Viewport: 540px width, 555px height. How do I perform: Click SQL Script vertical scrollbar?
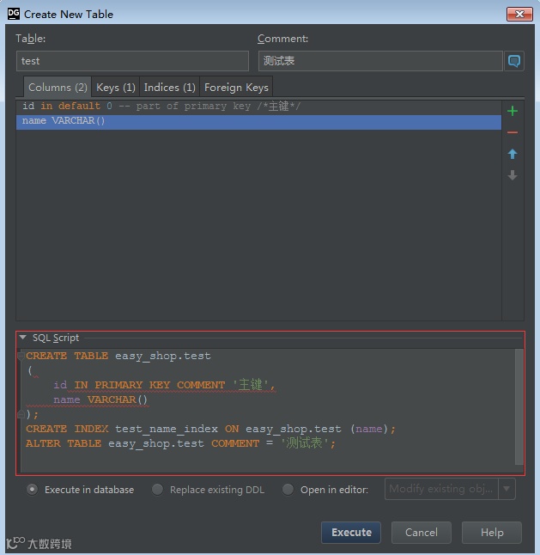pos(519,406)
